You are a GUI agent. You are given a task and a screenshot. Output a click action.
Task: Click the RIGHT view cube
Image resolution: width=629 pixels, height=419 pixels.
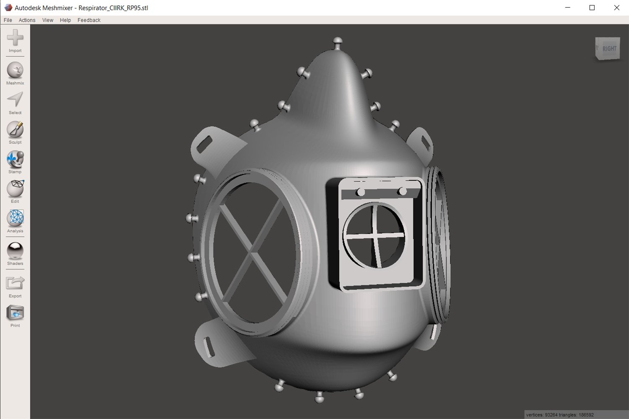point(608,49)
